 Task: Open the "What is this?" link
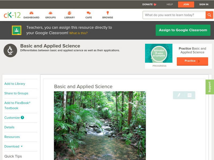pyautogui.click(x=78, y=33)
